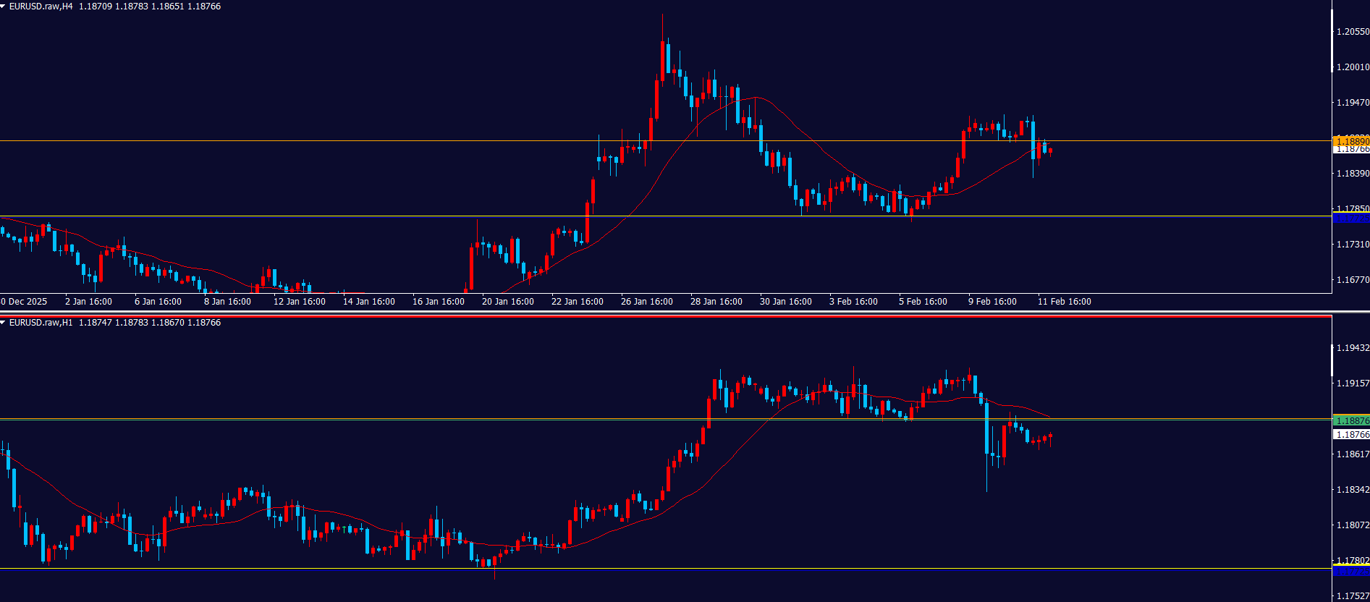
Task: Click the 11 Feb 16:00 date label
Action: coord(1064,302)
